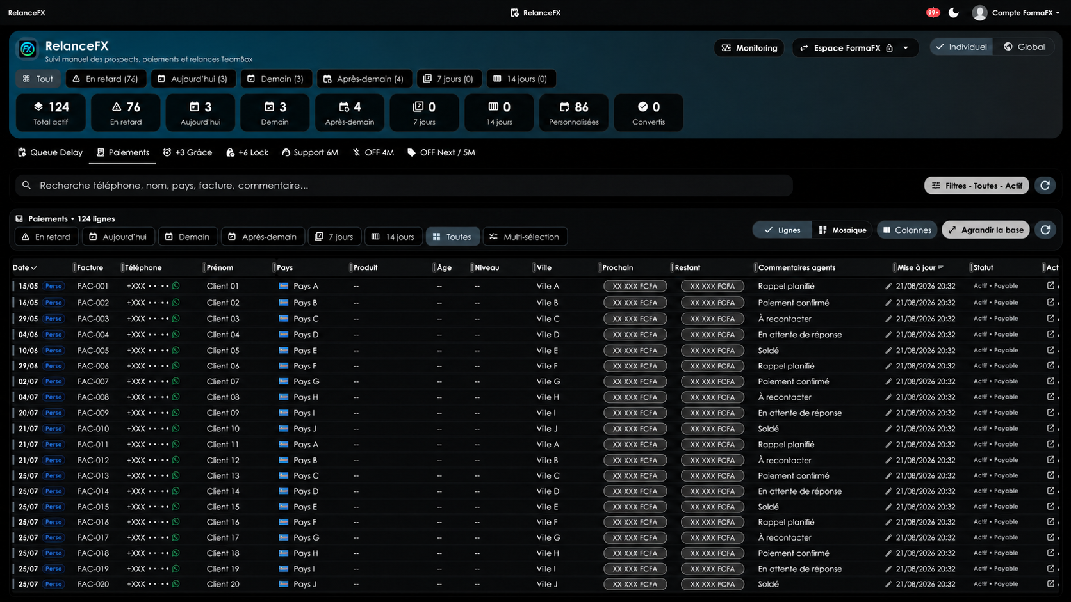1071x602 pixels.
Task: Click the Demain table filter chip
Action: tap(188, 237)
